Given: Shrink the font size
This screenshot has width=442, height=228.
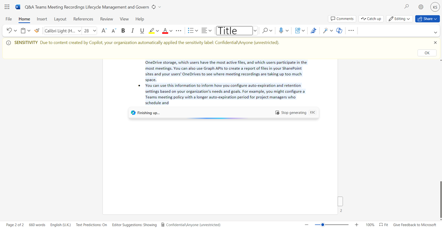Looking at the screenshot, I should 114,30.
